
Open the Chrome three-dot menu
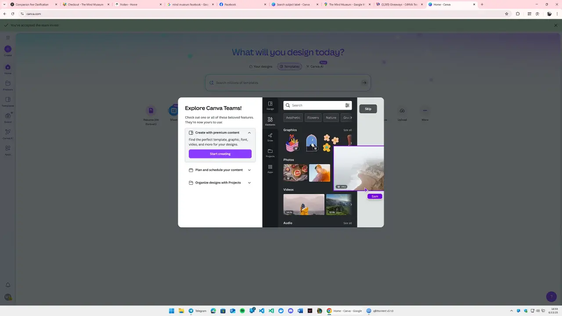558,14
